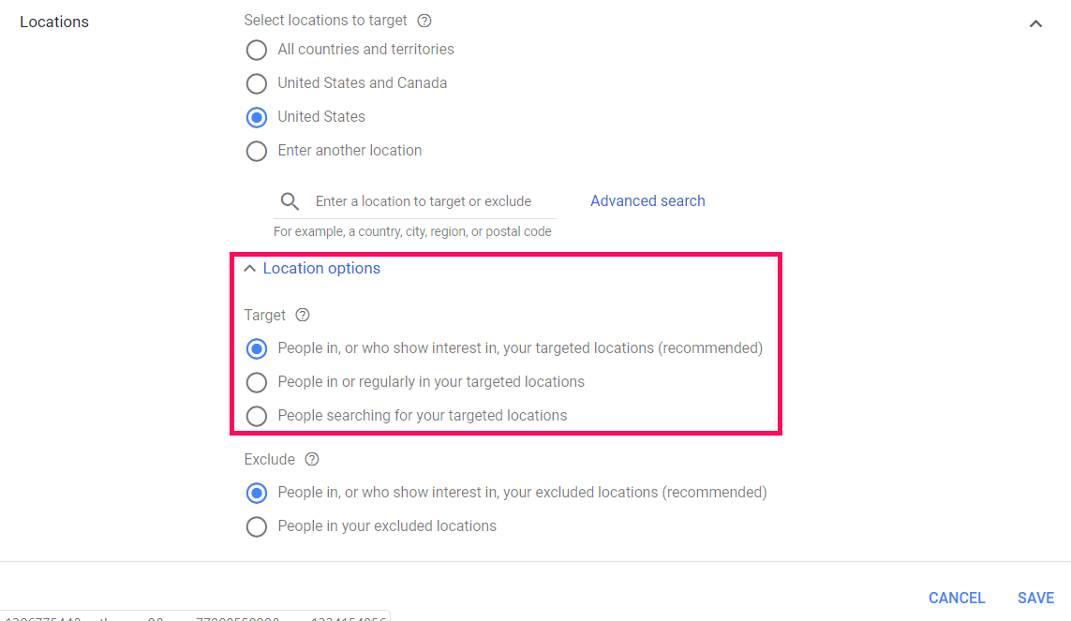Image resolution: width=1071 pixels, height=621 pixels.
Task: Click help icon beside Select locations to target
Action: coord(424,20)
